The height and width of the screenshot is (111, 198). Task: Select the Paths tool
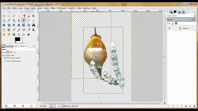[x=4, y=21]
